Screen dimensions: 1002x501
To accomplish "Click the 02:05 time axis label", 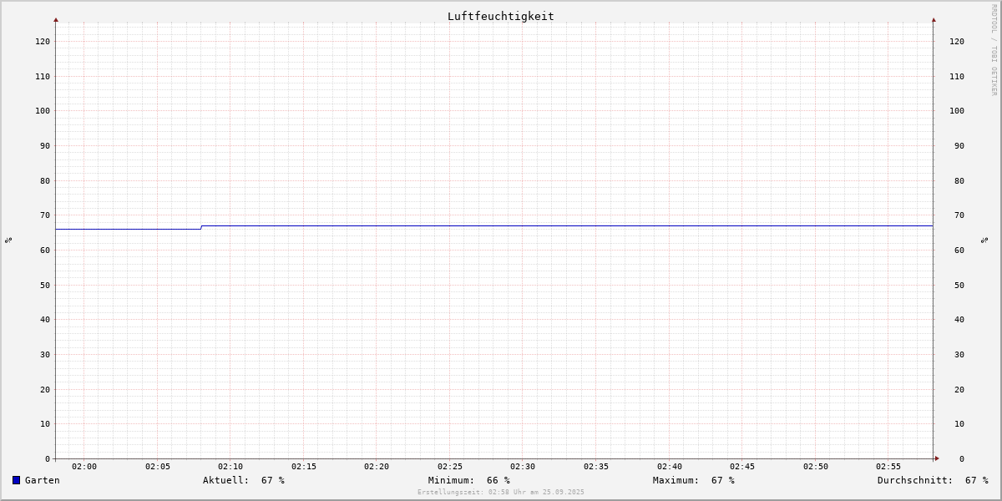I will tap(158, 466).
